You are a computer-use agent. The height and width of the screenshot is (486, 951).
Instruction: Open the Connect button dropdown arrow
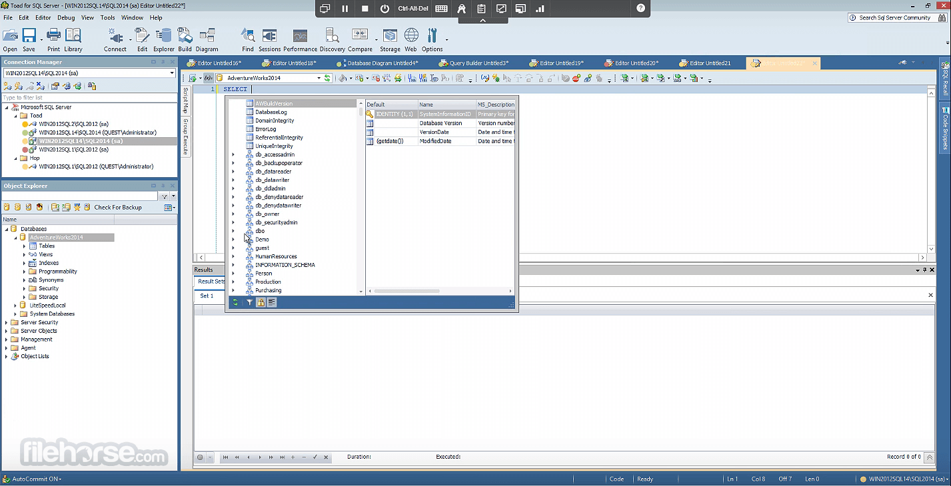[131, 40]
